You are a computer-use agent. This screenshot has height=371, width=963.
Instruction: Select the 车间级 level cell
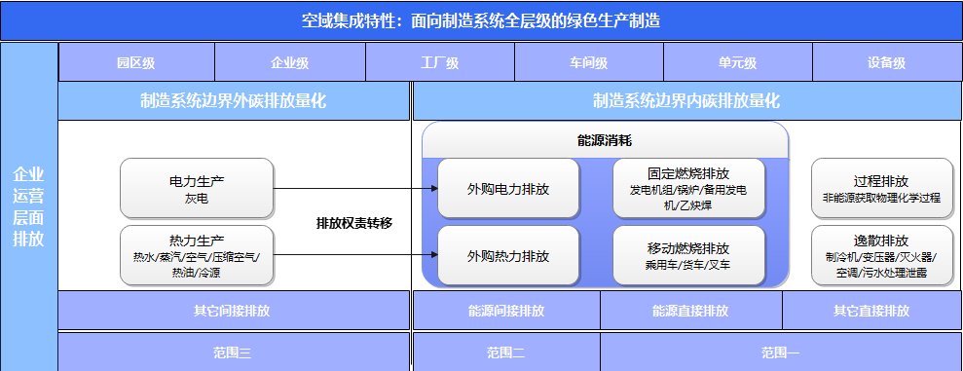(589, 62)
